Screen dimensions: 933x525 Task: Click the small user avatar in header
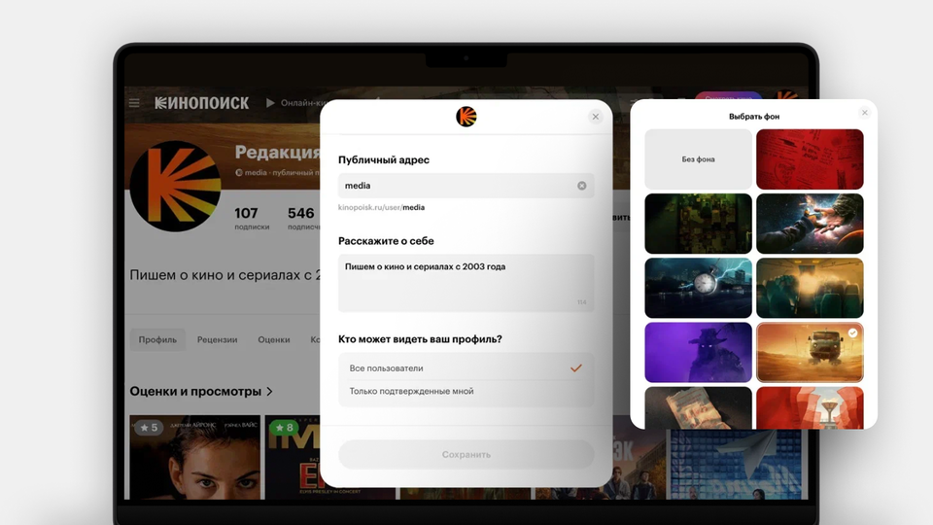coord(786,95)
